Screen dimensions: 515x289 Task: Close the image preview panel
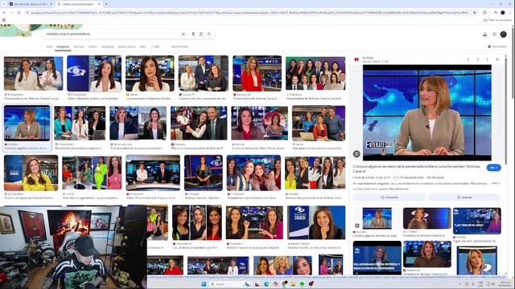[x=497, y=59]
